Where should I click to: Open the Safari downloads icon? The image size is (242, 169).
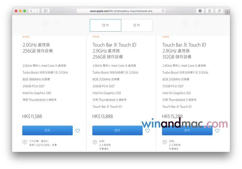click(200, 11)
